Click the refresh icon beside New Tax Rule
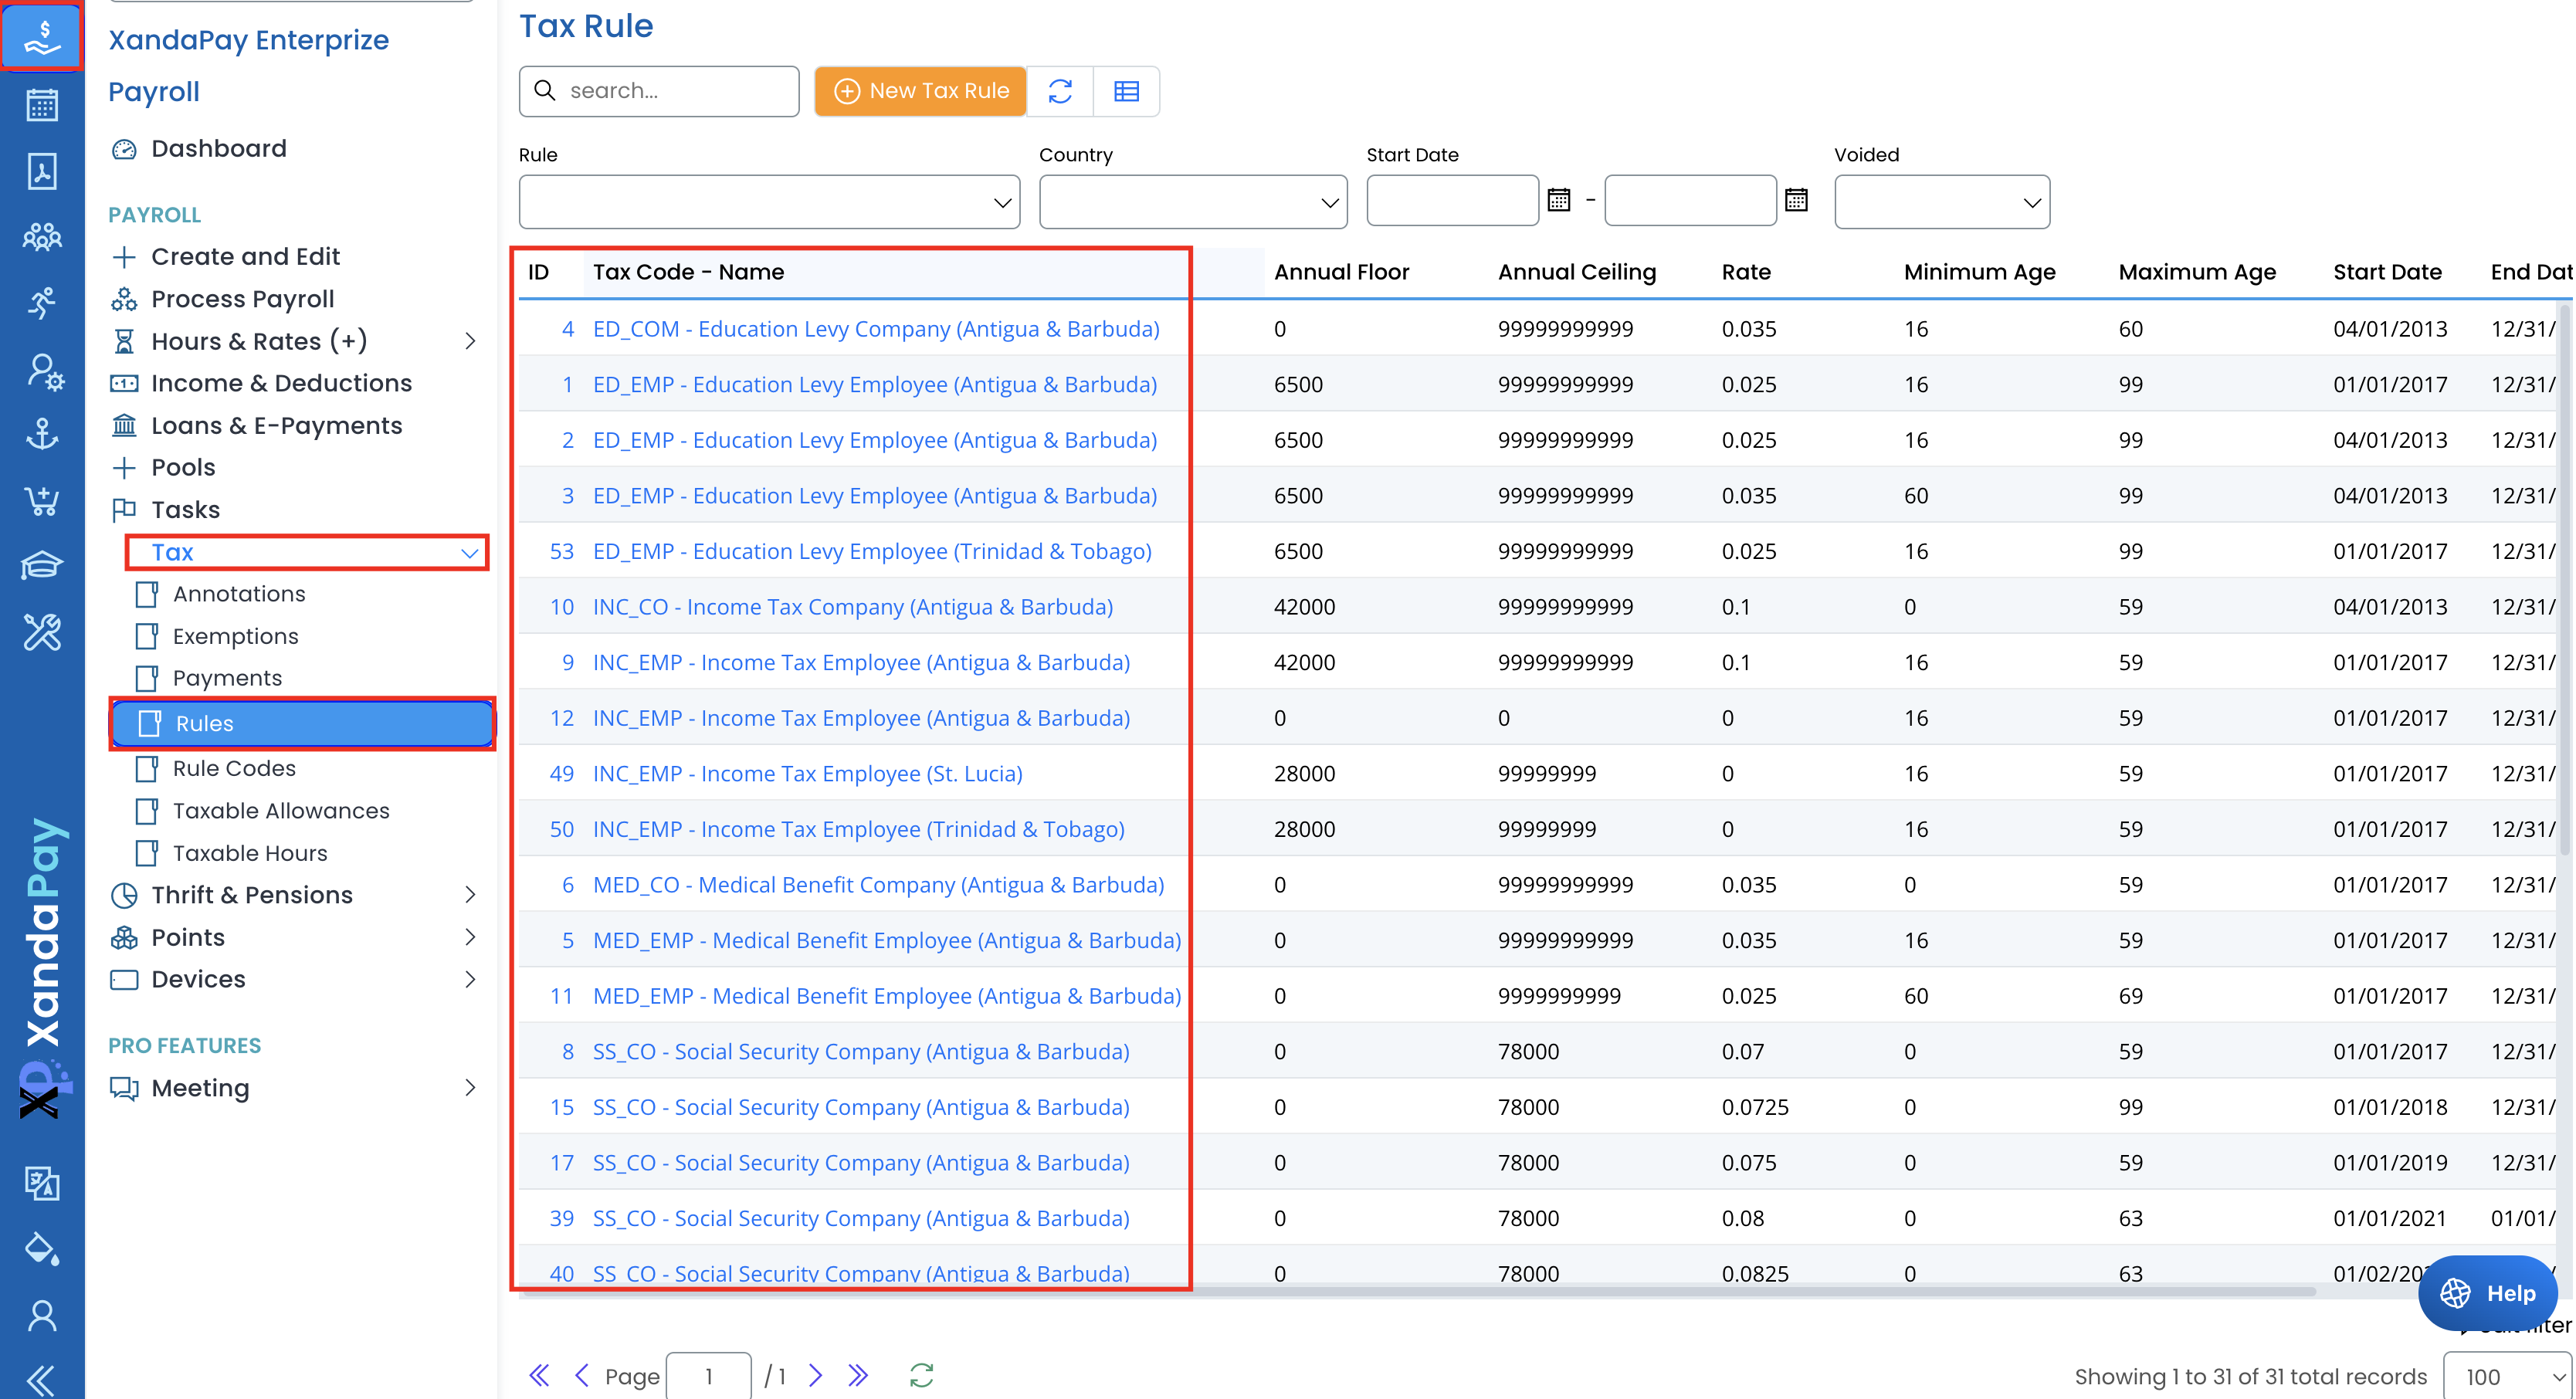2576x1399 pixels. point(1060,91)
